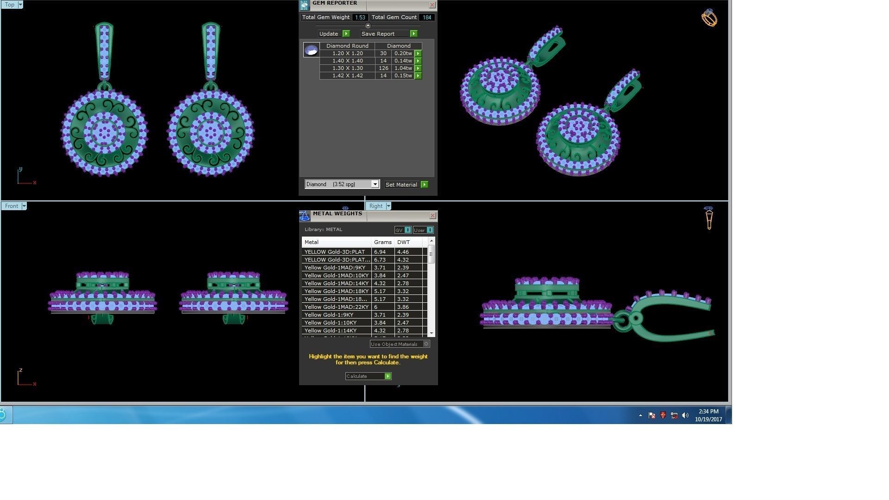The height and width of the screenshot is (500, 889).
Task: Click the diamond round gem thumbnail
Action: [x=311, y=50]
